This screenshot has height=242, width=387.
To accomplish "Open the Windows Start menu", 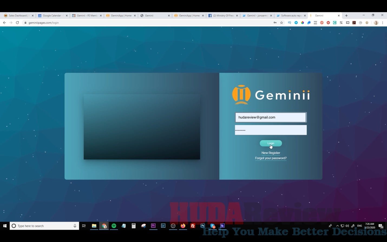I will [x=5, y=226].
